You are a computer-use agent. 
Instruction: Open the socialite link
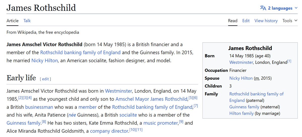click(128, 115)
